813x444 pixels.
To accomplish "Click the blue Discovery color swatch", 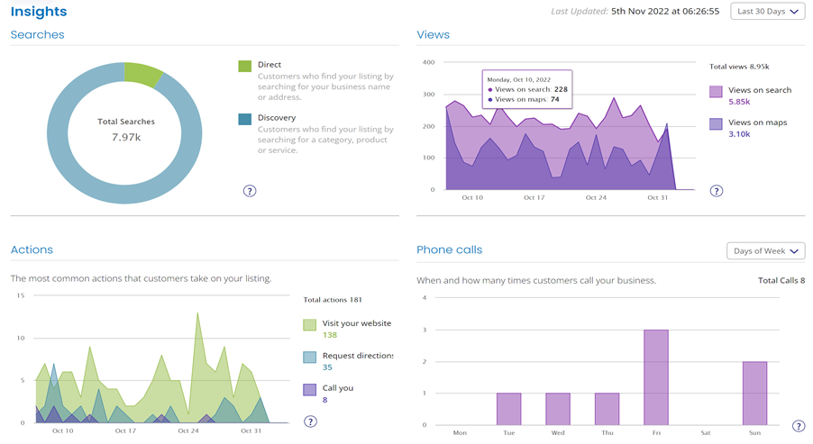I will click(245, 119).
